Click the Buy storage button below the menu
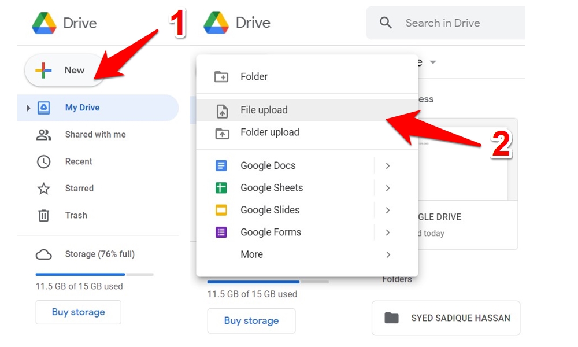This screenshot has height=347, width=578. pyautogui.click(x=251, y=321)
